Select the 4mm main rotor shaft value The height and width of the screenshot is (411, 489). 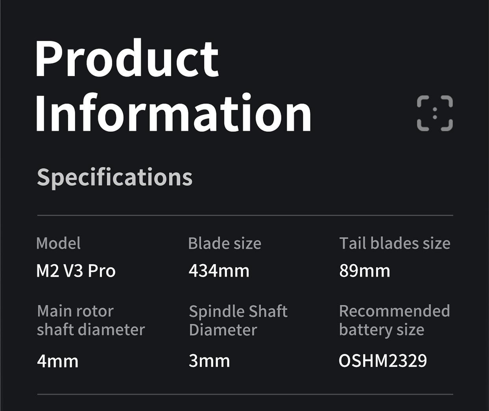point(57,361)
